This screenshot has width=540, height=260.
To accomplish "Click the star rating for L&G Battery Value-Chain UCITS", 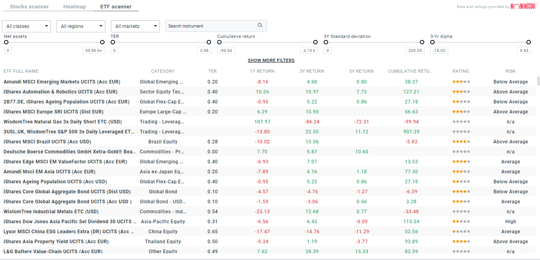I will [461, 251].
